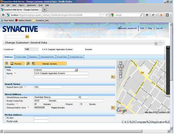174x134 pixels.
Task: Open the Edit menu
Action: 8,5
